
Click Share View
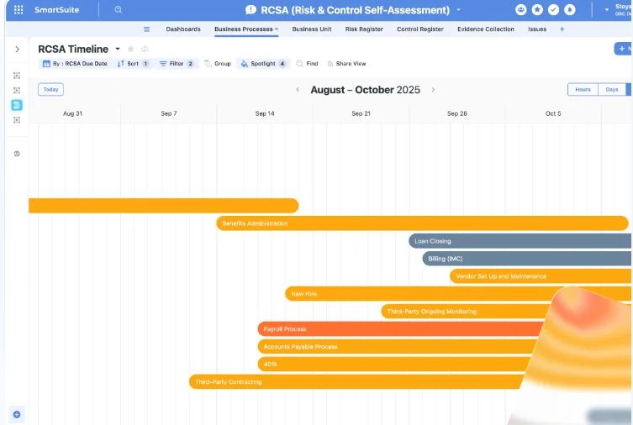coord(347,64)
